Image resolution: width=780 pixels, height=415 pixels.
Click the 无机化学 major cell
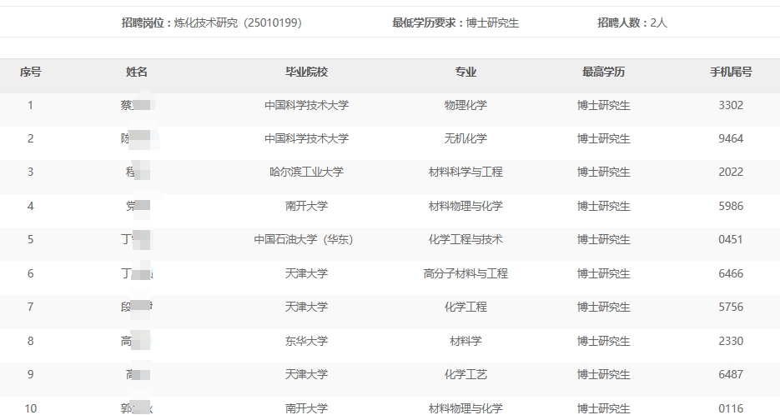click(x=465, y=139)
